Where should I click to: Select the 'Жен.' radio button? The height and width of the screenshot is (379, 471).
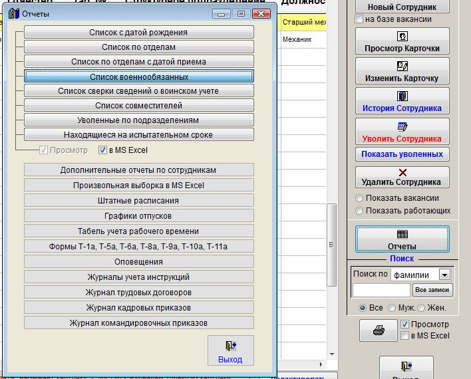(421, 308)
